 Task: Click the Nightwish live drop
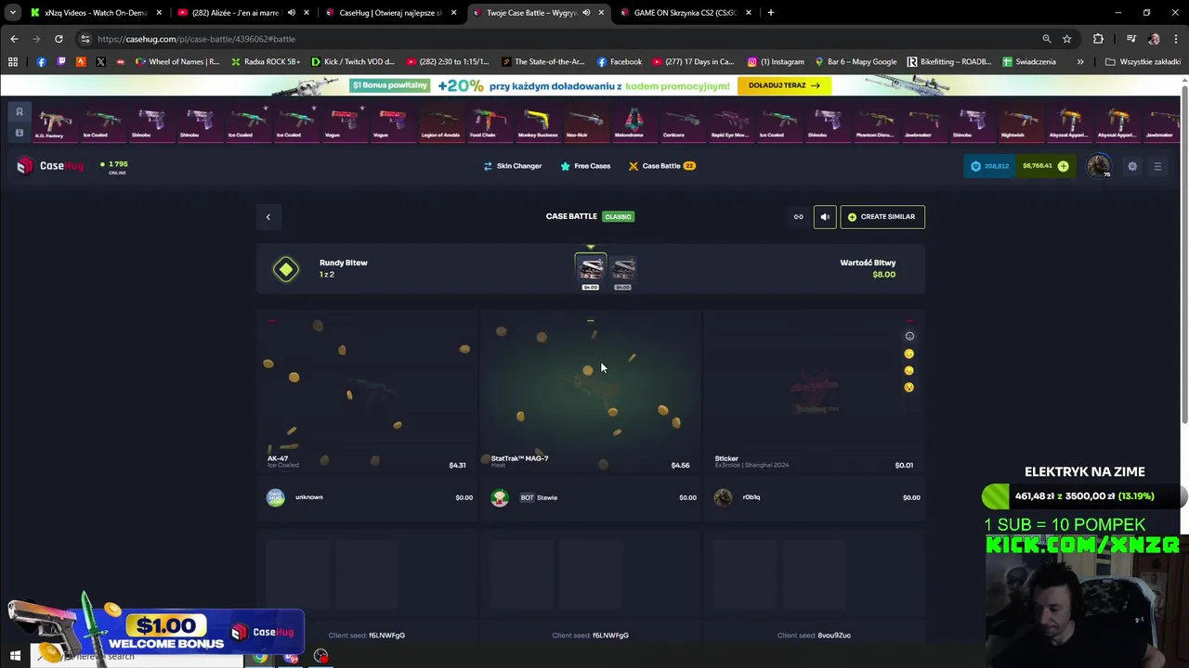pyautogui.click(x=1020, y=123)
